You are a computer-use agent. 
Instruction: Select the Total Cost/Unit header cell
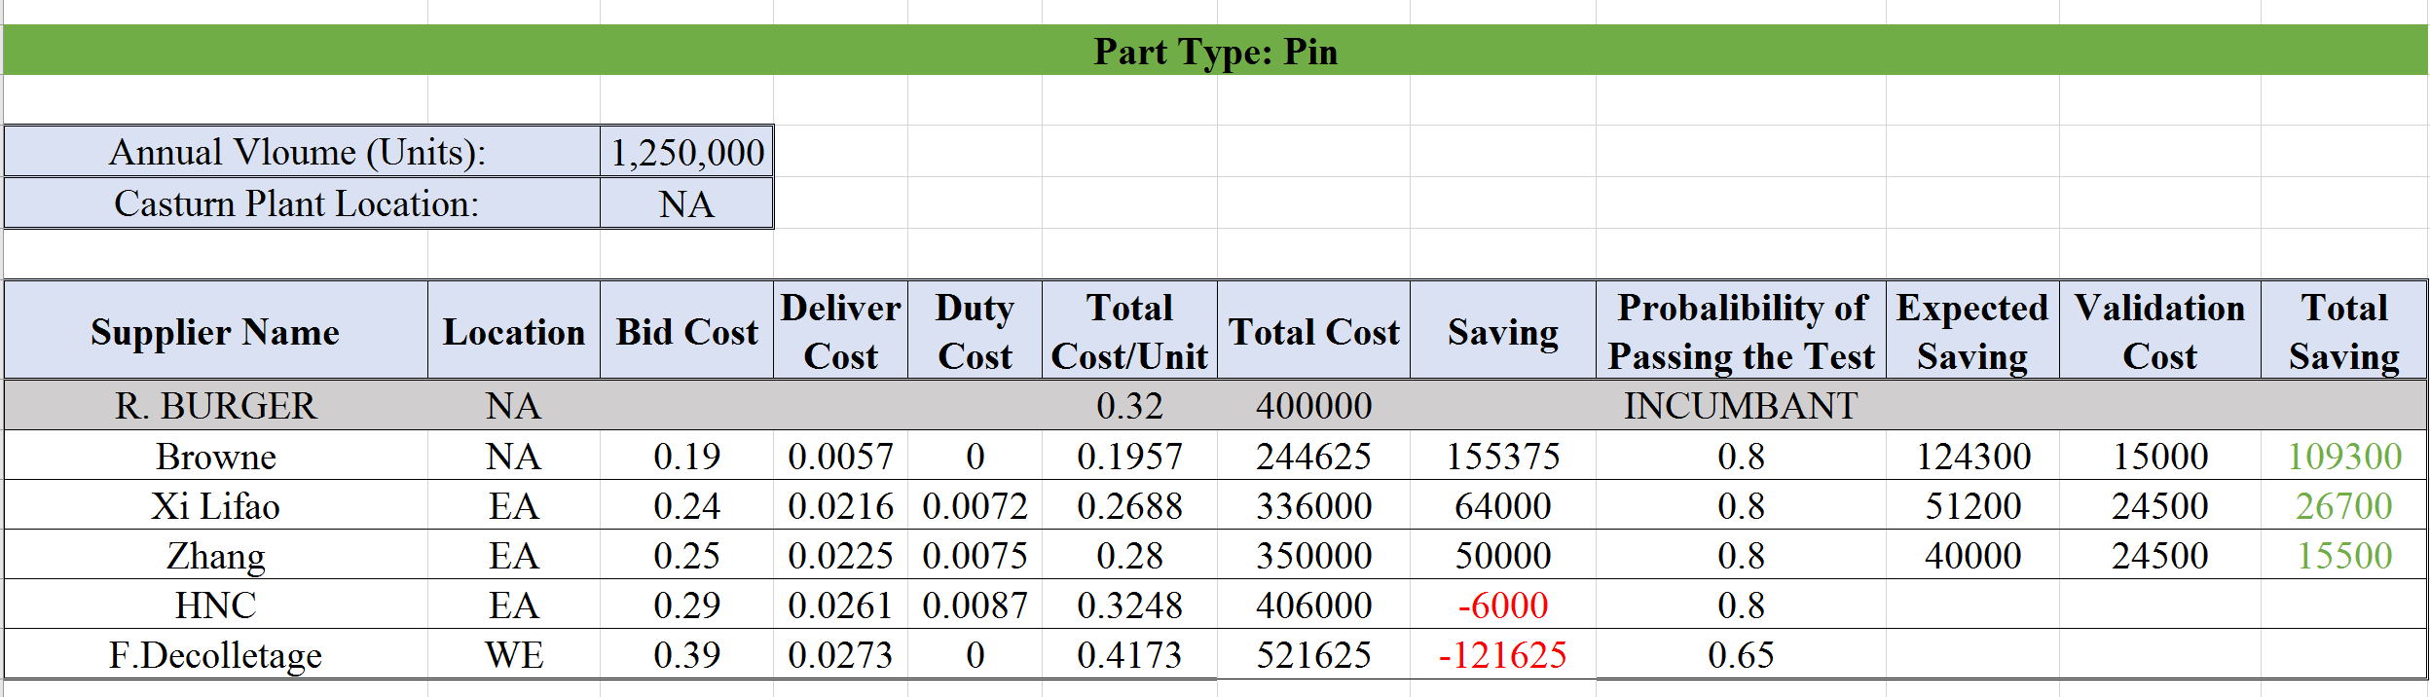tap(1129, 331)
